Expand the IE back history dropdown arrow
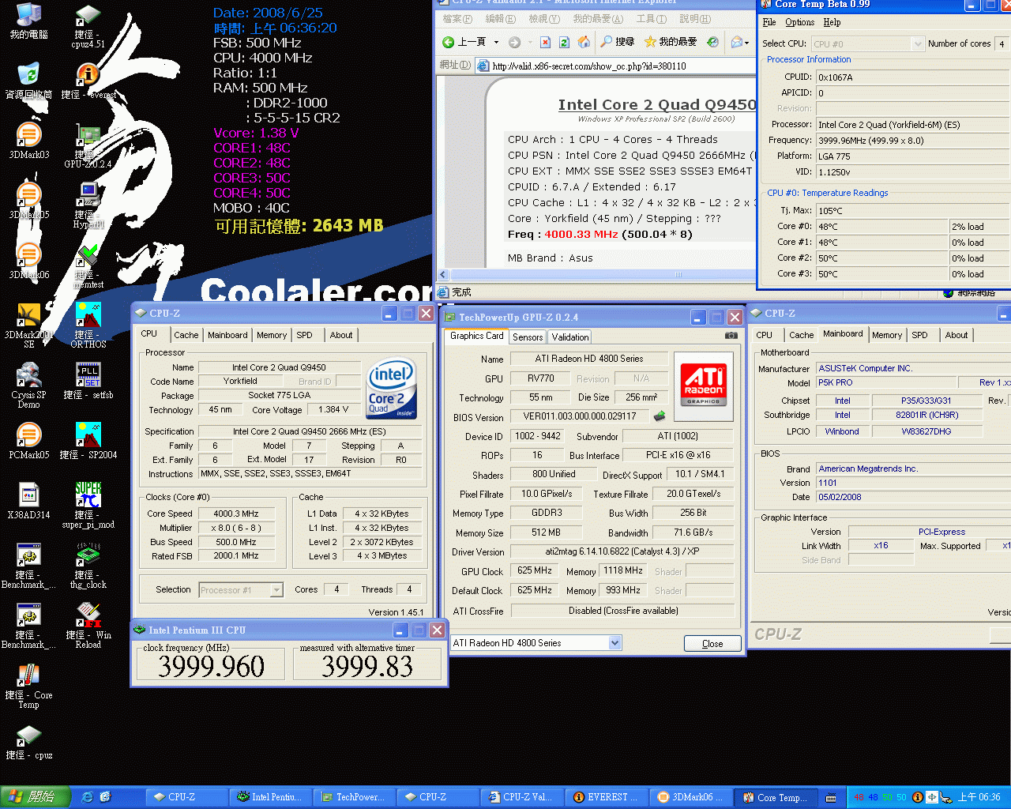The width and height of the screenshot is (1011, 809). (496, 42)
